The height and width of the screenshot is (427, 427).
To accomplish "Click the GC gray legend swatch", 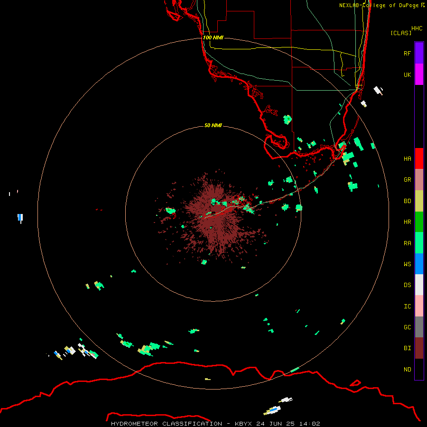I will [x=419, y=327].
